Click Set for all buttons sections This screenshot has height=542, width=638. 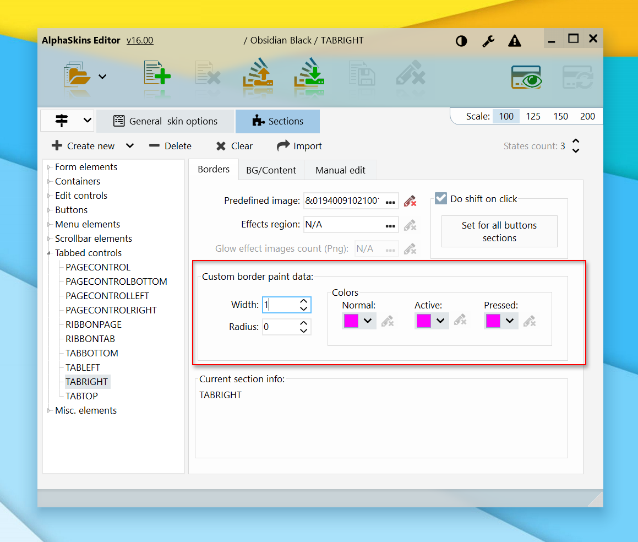click(x=499, y=231)
